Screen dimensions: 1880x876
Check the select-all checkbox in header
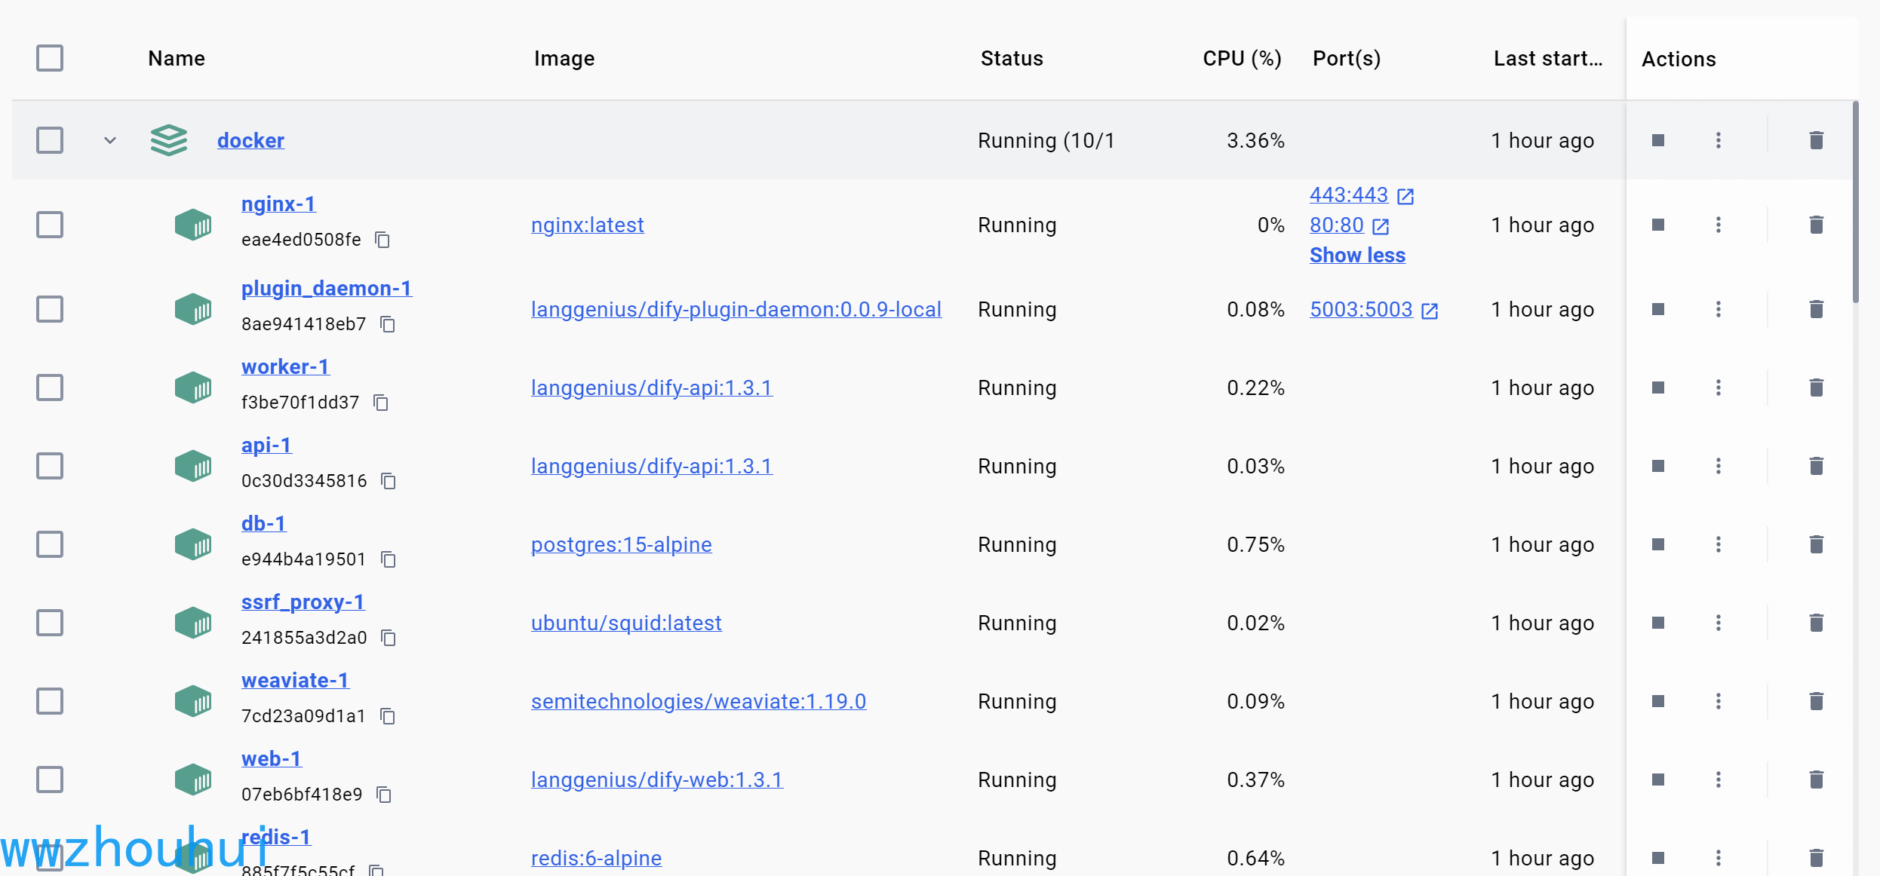coord(50,58)
